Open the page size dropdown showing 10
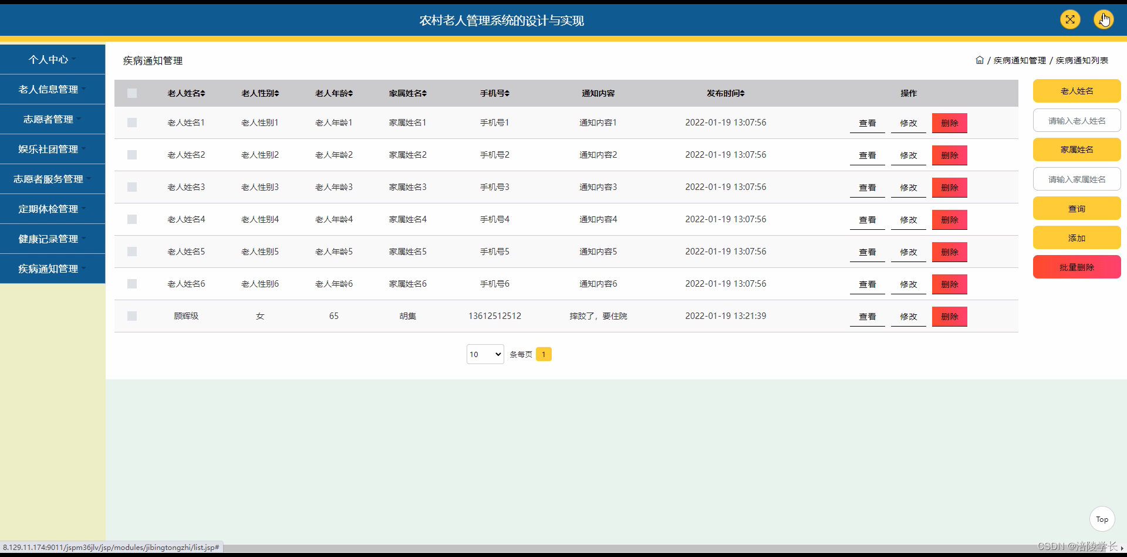 click(x=484, y=354)
